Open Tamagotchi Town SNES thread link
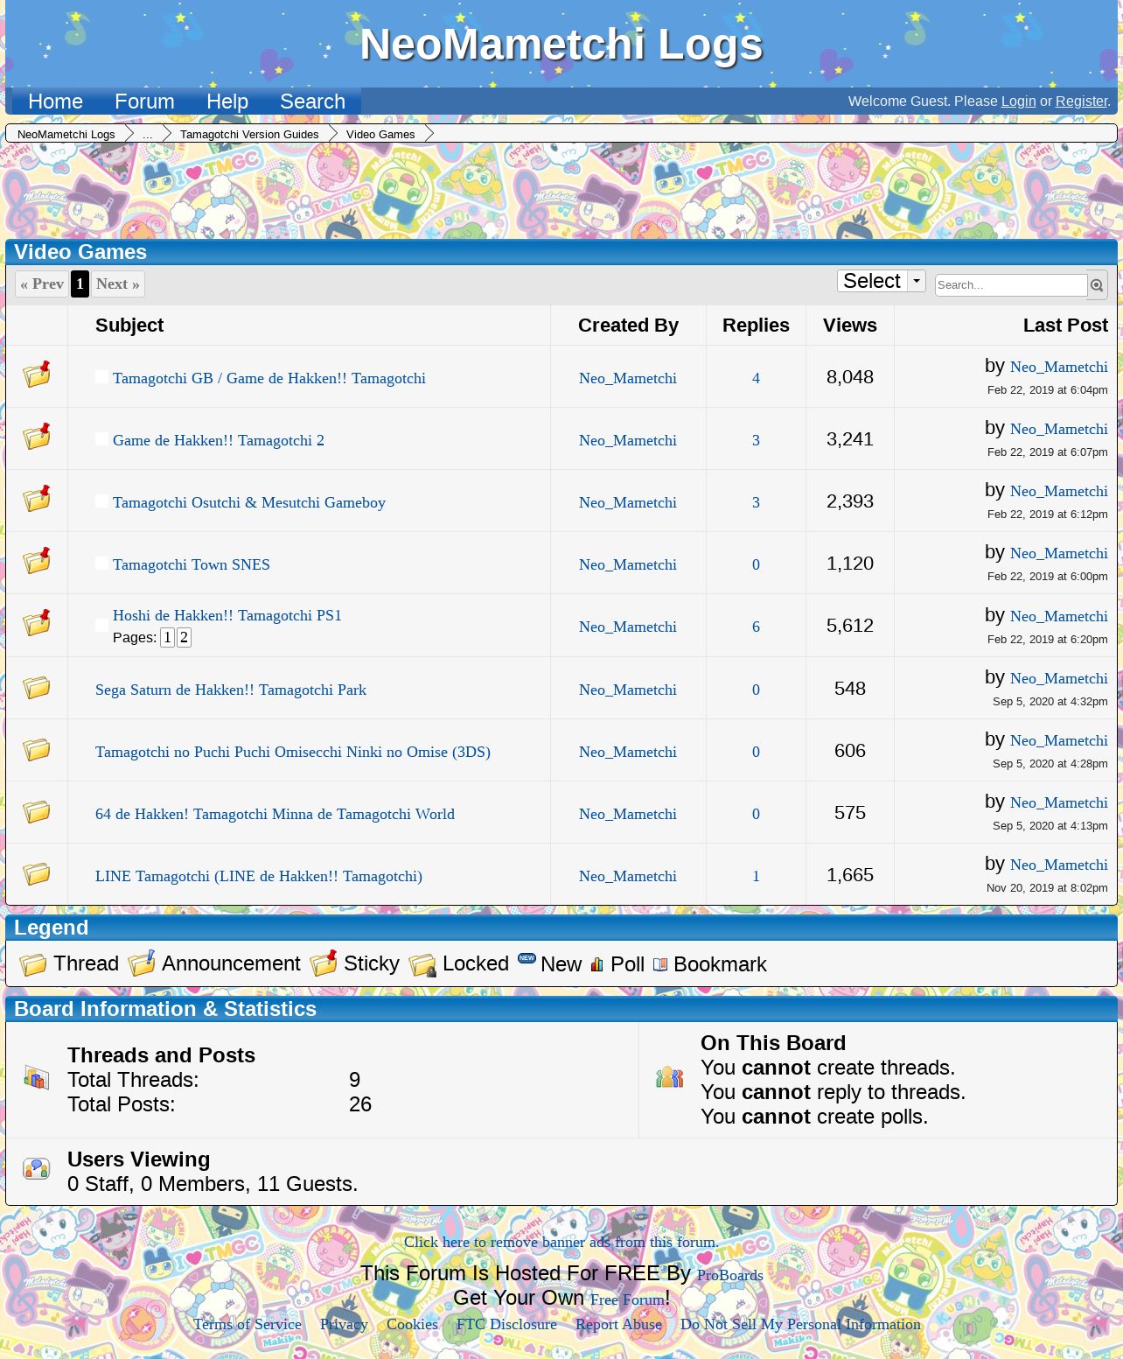This screenshot has height=1359, width=1123. click(192, 564)
